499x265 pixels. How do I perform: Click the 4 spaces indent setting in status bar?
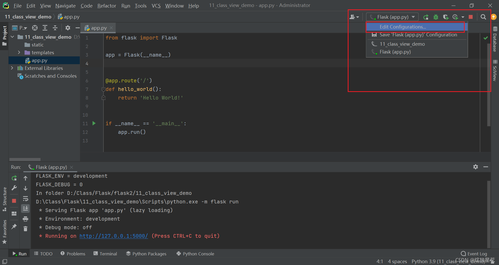pyautogui.click(x=397, y=261)
